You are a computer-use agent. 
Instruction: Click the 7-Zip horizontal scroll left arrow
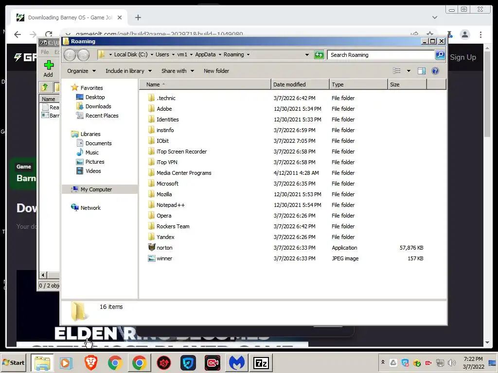pyautogui.click(x=43, y=275)
